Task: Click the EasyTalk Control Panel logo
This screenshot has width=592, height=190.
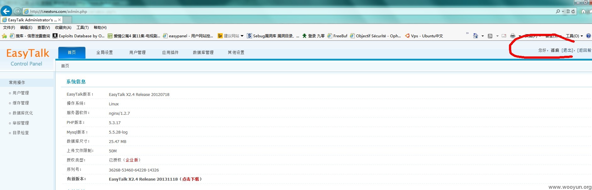Action: point(28,57)
